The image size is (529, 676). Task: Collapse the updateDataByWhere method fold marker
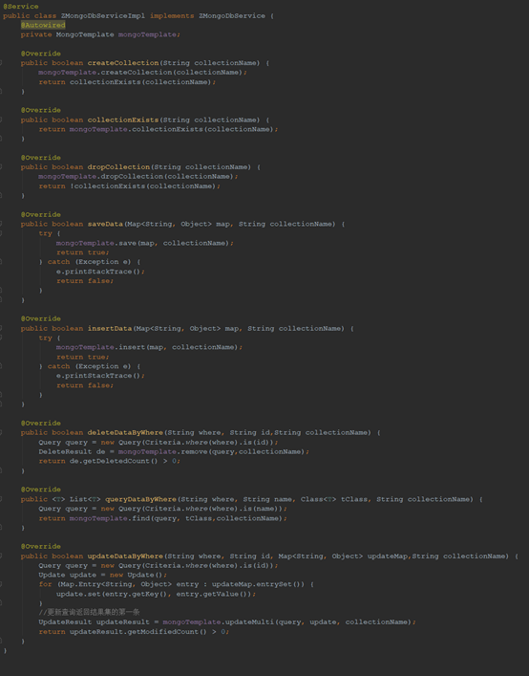[x=1, y=556]
